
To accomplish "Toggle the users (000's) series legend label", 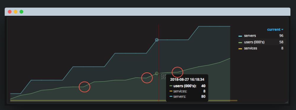I will 254,42.
